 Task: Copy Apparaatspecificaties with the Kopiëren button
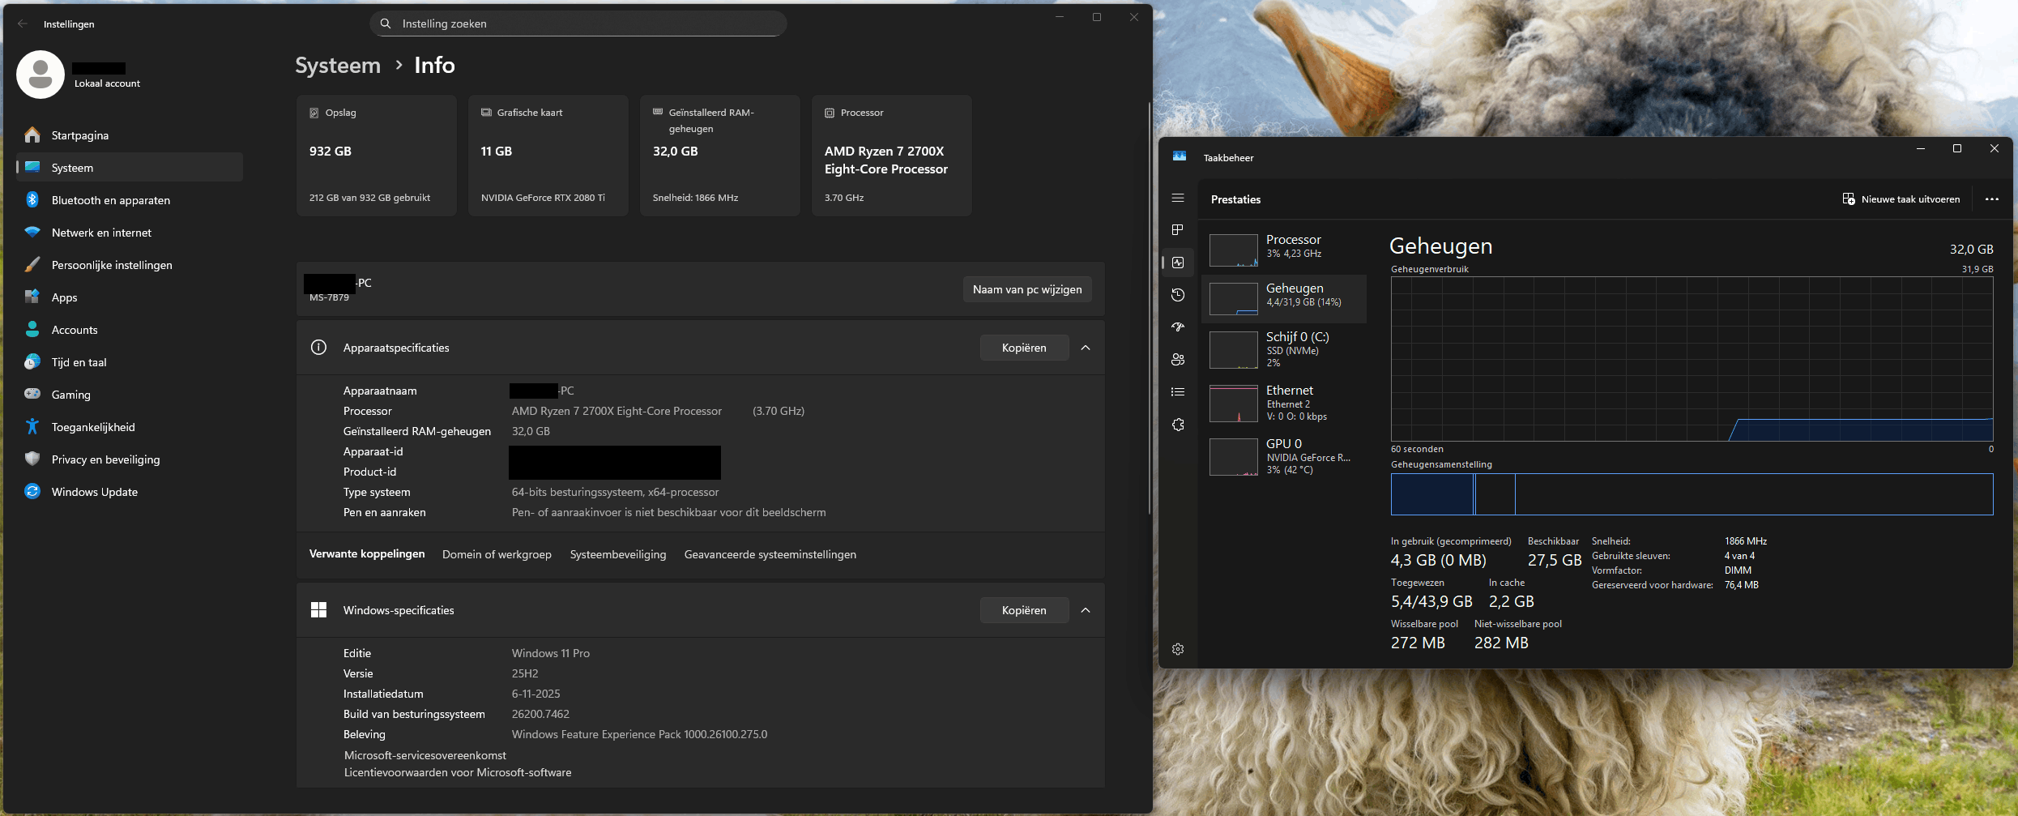point(1024,348)
